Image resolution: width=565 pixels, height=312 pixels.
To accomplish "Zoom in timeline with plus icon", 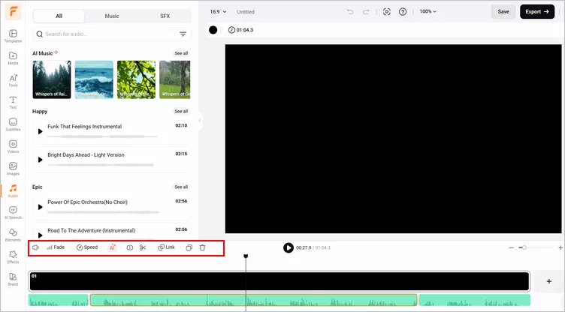I will (x=560, y=247).
